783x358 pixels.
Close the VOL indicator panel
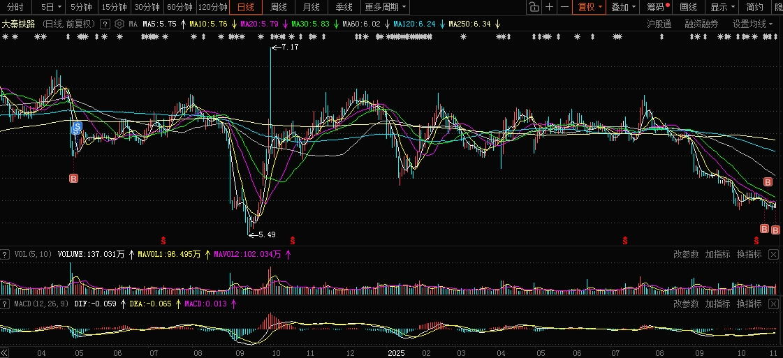click(x=773, y=255)
